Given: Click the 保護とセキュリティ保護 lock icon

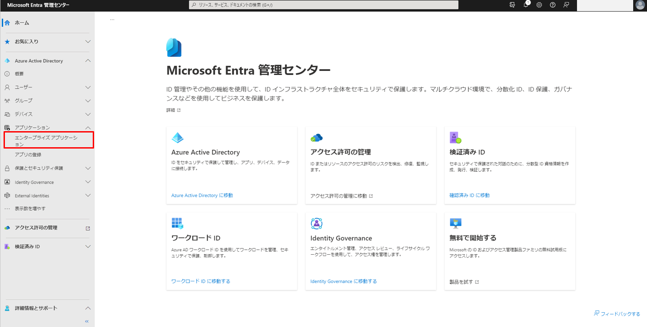Looking at the screenshot, I should pos(7,168).
